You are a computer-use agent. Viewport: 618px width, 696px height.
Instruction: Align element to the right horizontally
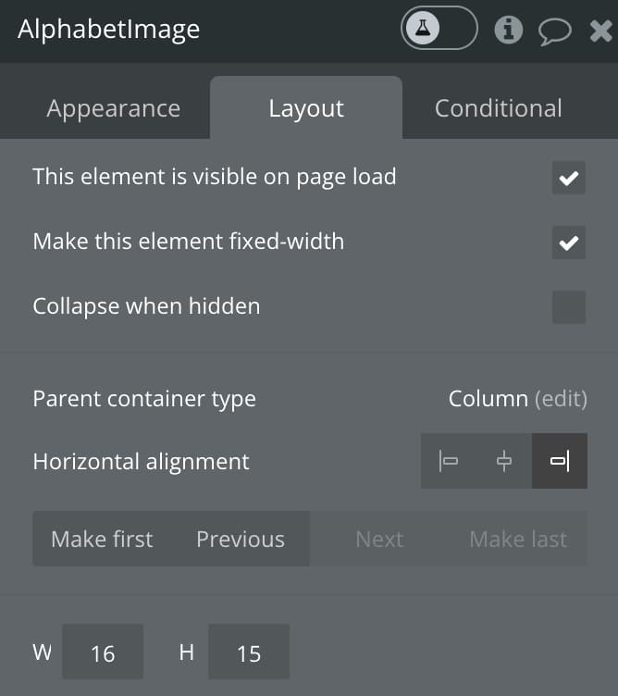[x=560, y=461]
